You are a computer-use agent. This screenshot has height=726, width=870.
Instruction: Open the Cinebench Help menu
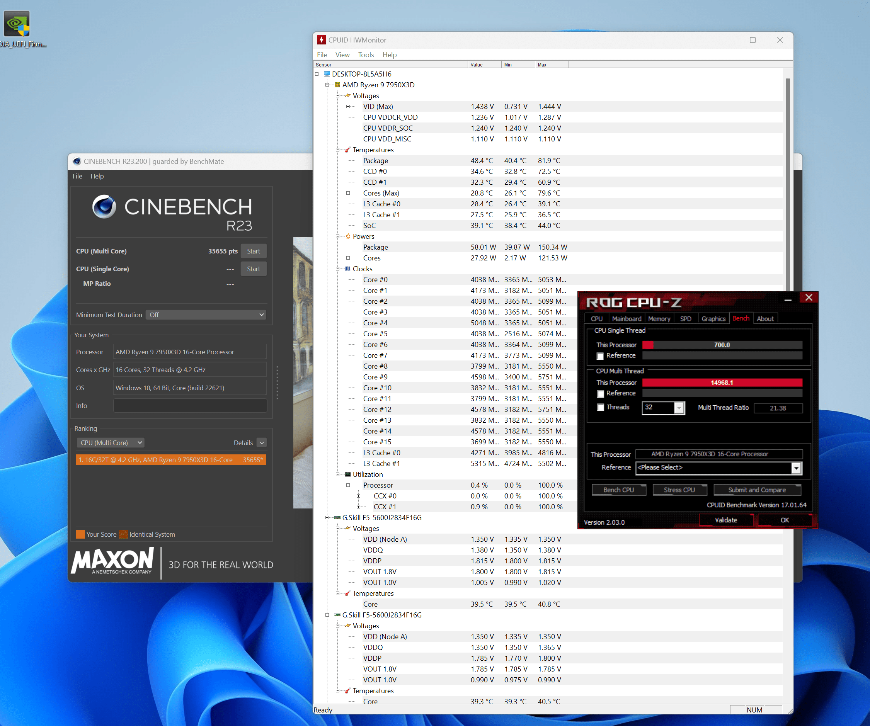click(x=97, y=176)
